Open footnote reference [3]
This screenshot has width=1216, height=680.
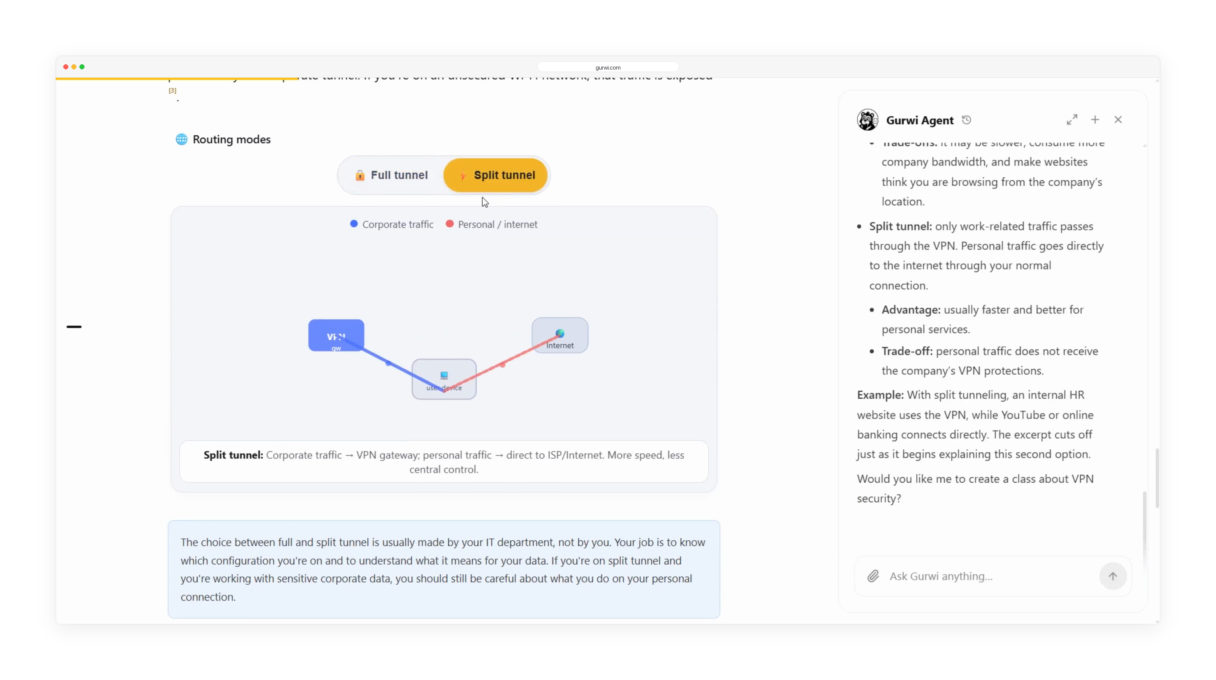tap(172, 91)
